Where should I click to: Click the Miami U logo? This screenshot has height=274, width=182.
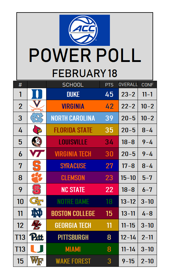pos(37,249)
